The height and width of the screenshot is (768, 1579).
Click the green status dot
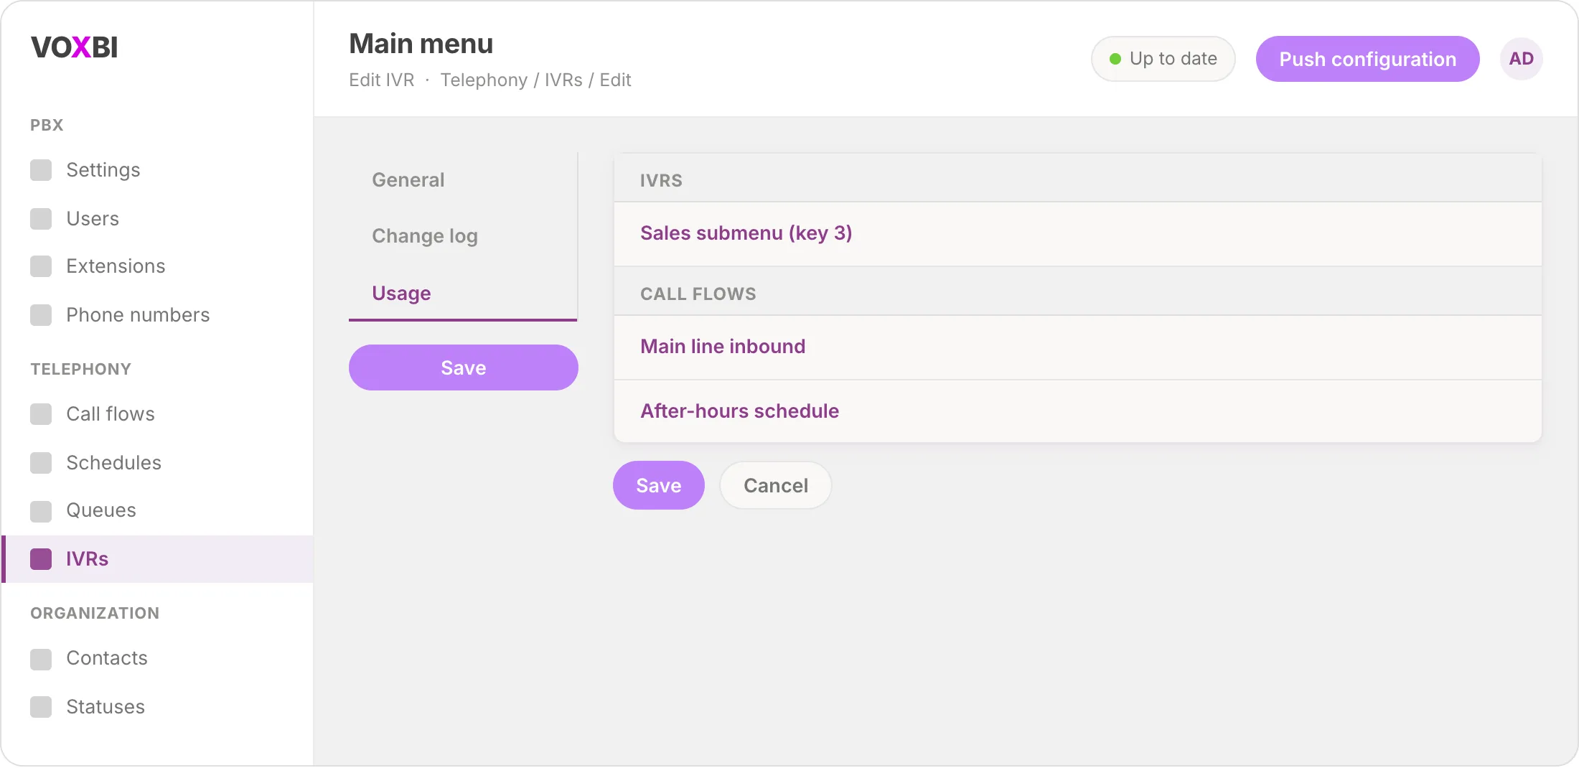pos(1115,59)
